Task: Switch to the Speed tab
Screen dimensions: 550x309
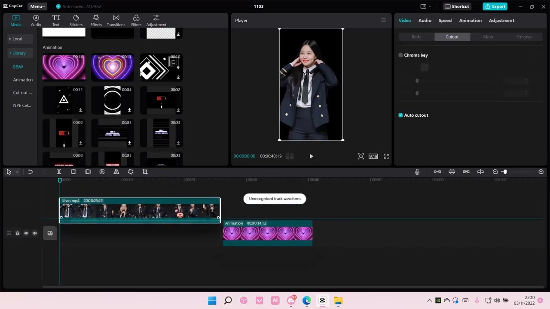Action: [x=445, y=20]
